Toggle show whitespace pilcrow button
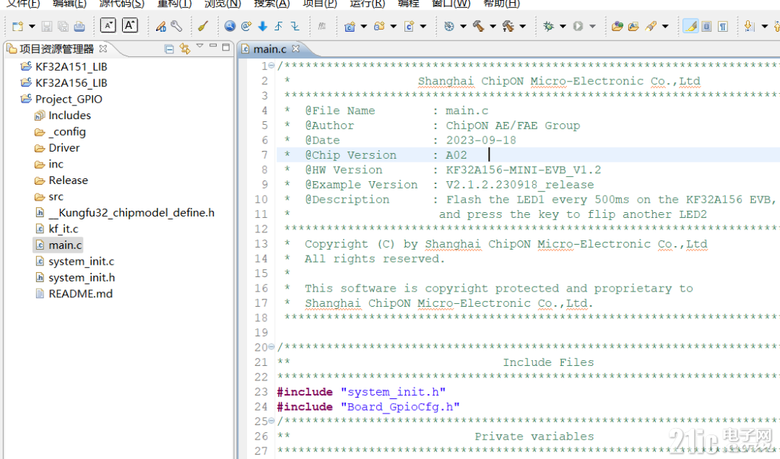780x459 pixels. tap(723, 27)
